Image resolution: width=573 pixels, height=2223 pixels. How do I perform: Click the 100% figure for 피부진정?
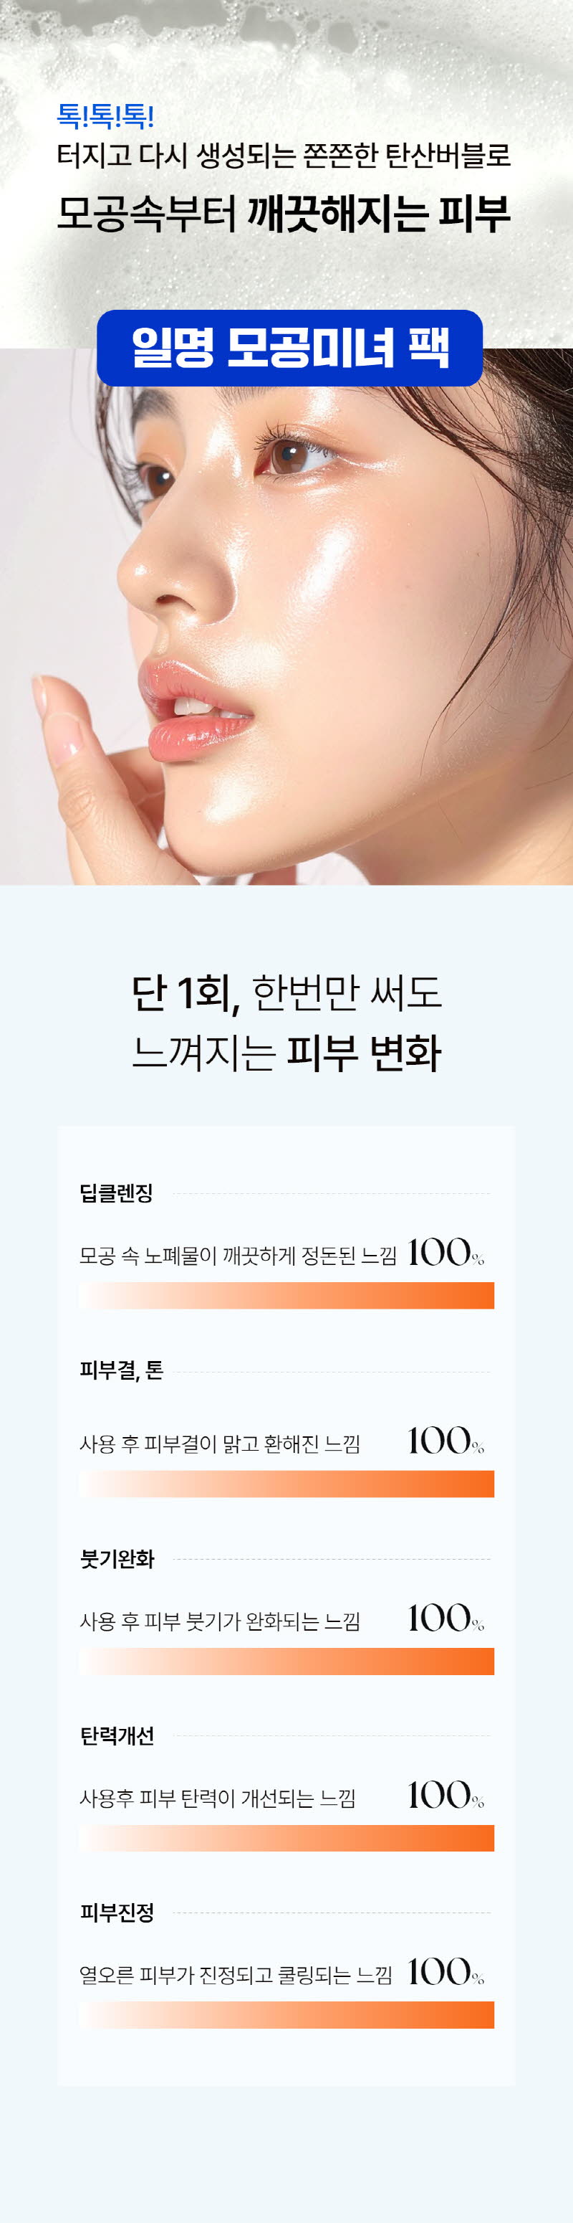click(x=446, y=1972)
